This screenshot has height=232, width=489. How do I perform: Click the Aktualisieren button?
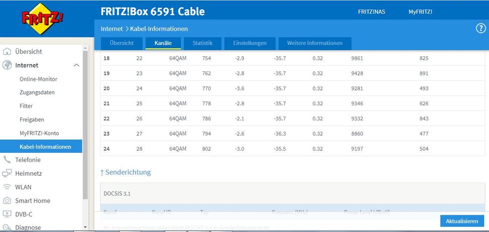pyautogui.click(x=462, y=221)
